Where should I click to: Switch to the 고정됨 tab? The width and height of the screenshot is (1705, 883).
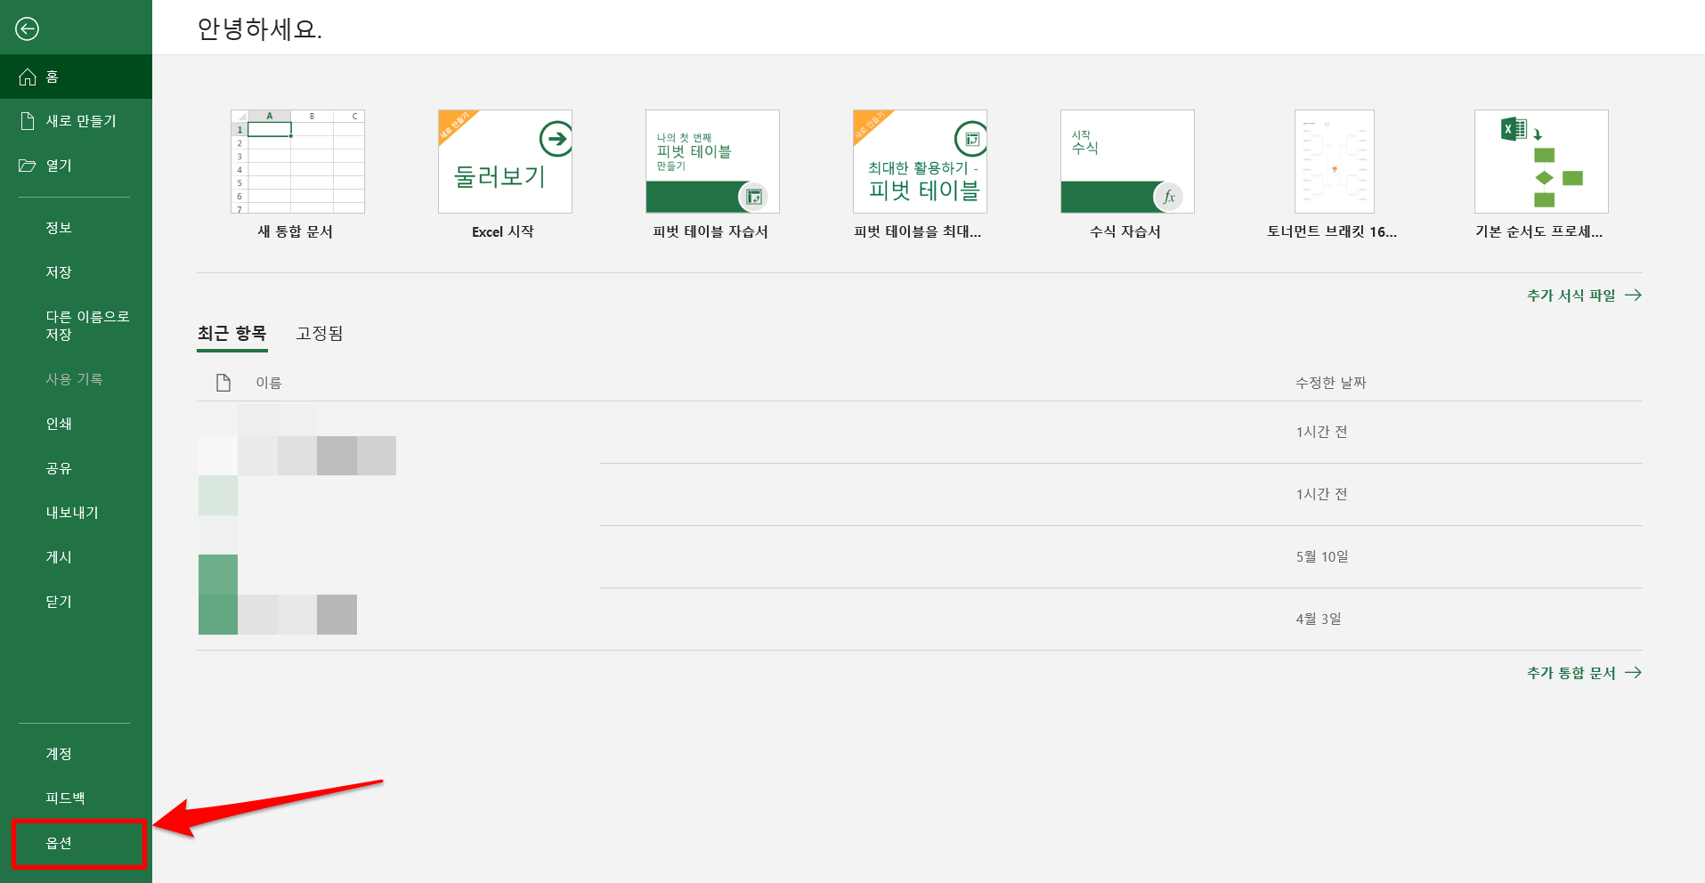pos(320,334)
